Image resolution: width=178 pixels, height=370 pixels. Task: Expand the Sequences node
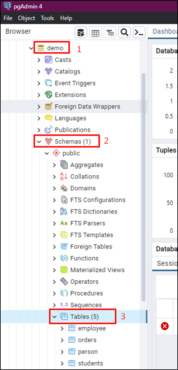[x=54, y=305]
